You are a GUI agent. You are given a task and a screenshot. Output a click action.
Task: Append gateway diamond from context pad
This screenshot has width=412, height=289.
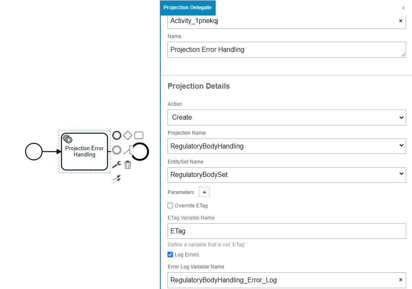coord(128,136)
